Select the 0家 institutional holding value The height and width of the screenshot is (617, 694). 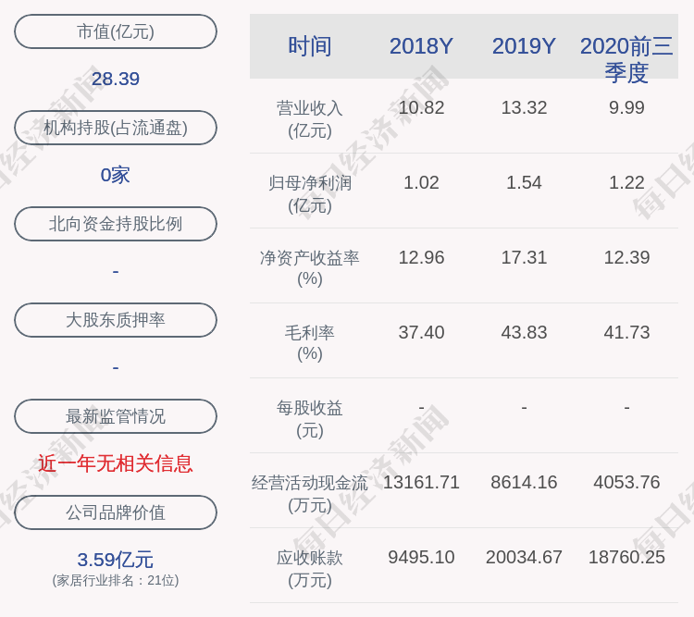(x=116, y=175)
